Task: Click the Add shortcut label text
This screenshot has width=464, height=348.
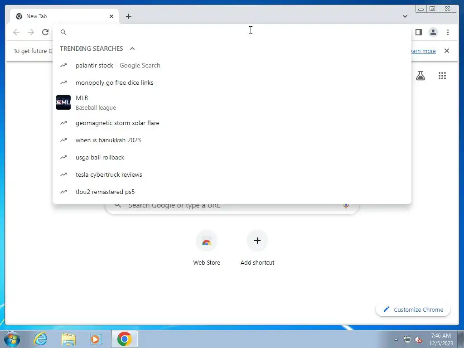Action: coord(257,262)
